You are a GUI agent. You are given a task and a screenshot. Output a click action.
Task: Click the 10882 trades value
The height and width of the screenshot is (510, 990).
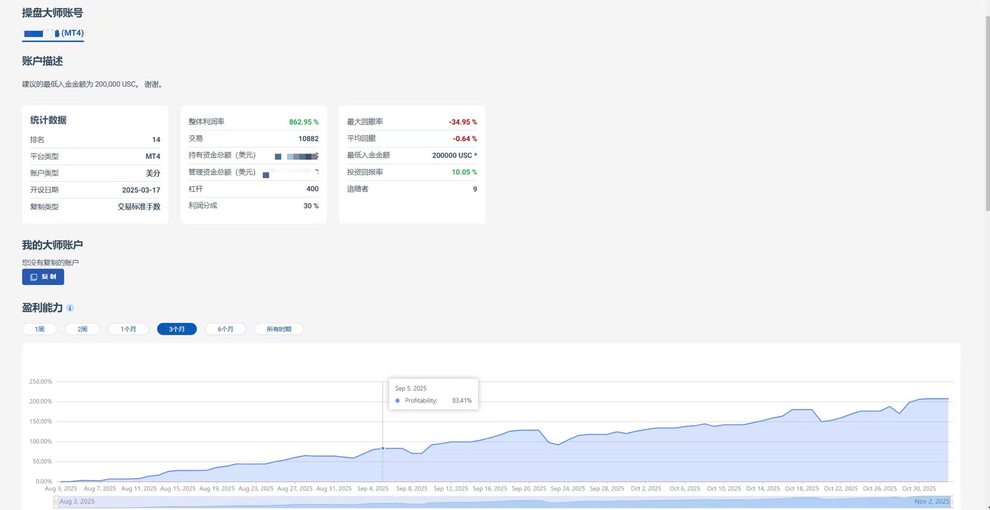click(x=308, y=139)
